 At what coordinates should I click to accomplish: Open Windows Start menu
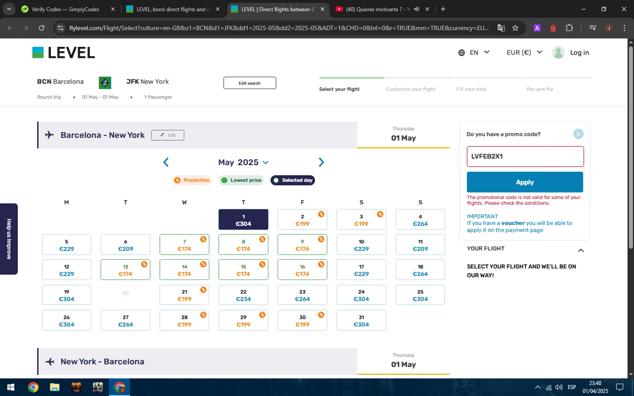point(11,387)
